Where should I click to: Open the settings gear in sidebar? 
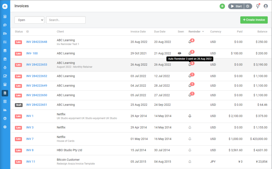(x=5, y=127)
